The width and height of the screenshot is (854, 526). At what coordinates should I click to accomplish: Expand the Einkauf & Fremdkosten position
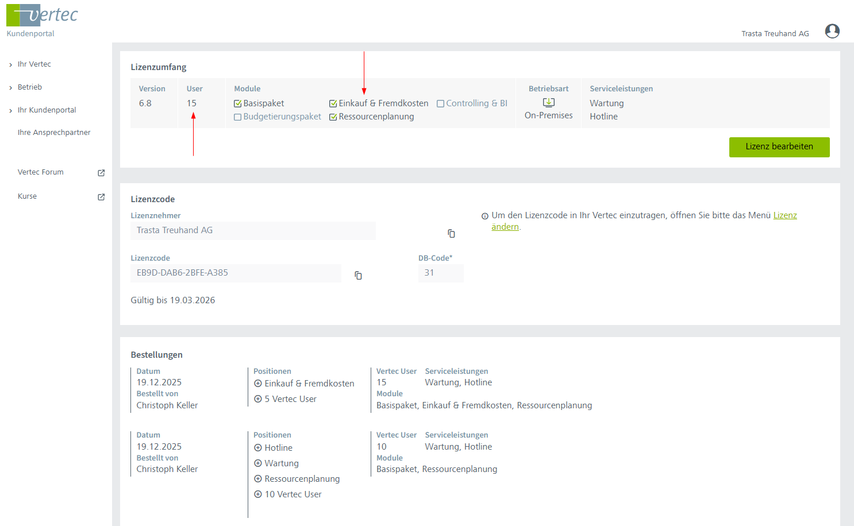click(x=258, y=384)
